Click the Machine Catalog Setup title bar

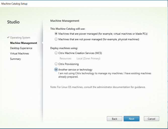click(x=84, y=4)
